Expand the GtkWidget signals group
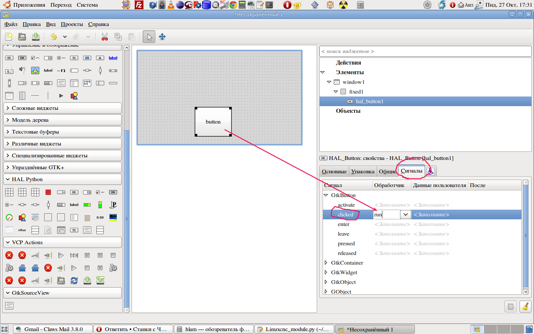Viewport: 534px width, 334px height. 326,272
